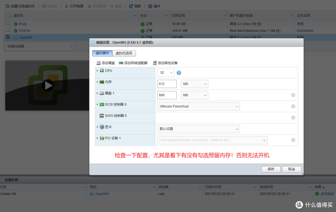
Task: Cancel the dialog with the 取消 button
Action: pyautogui.click(x=291, y=169)
